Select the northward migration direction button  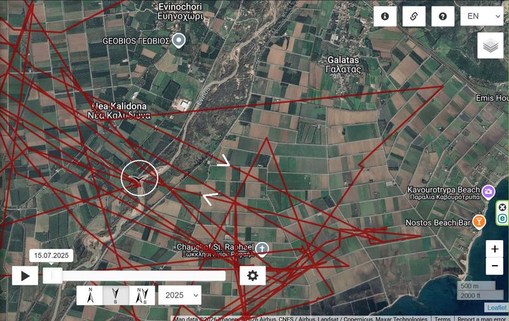[90, 296]
